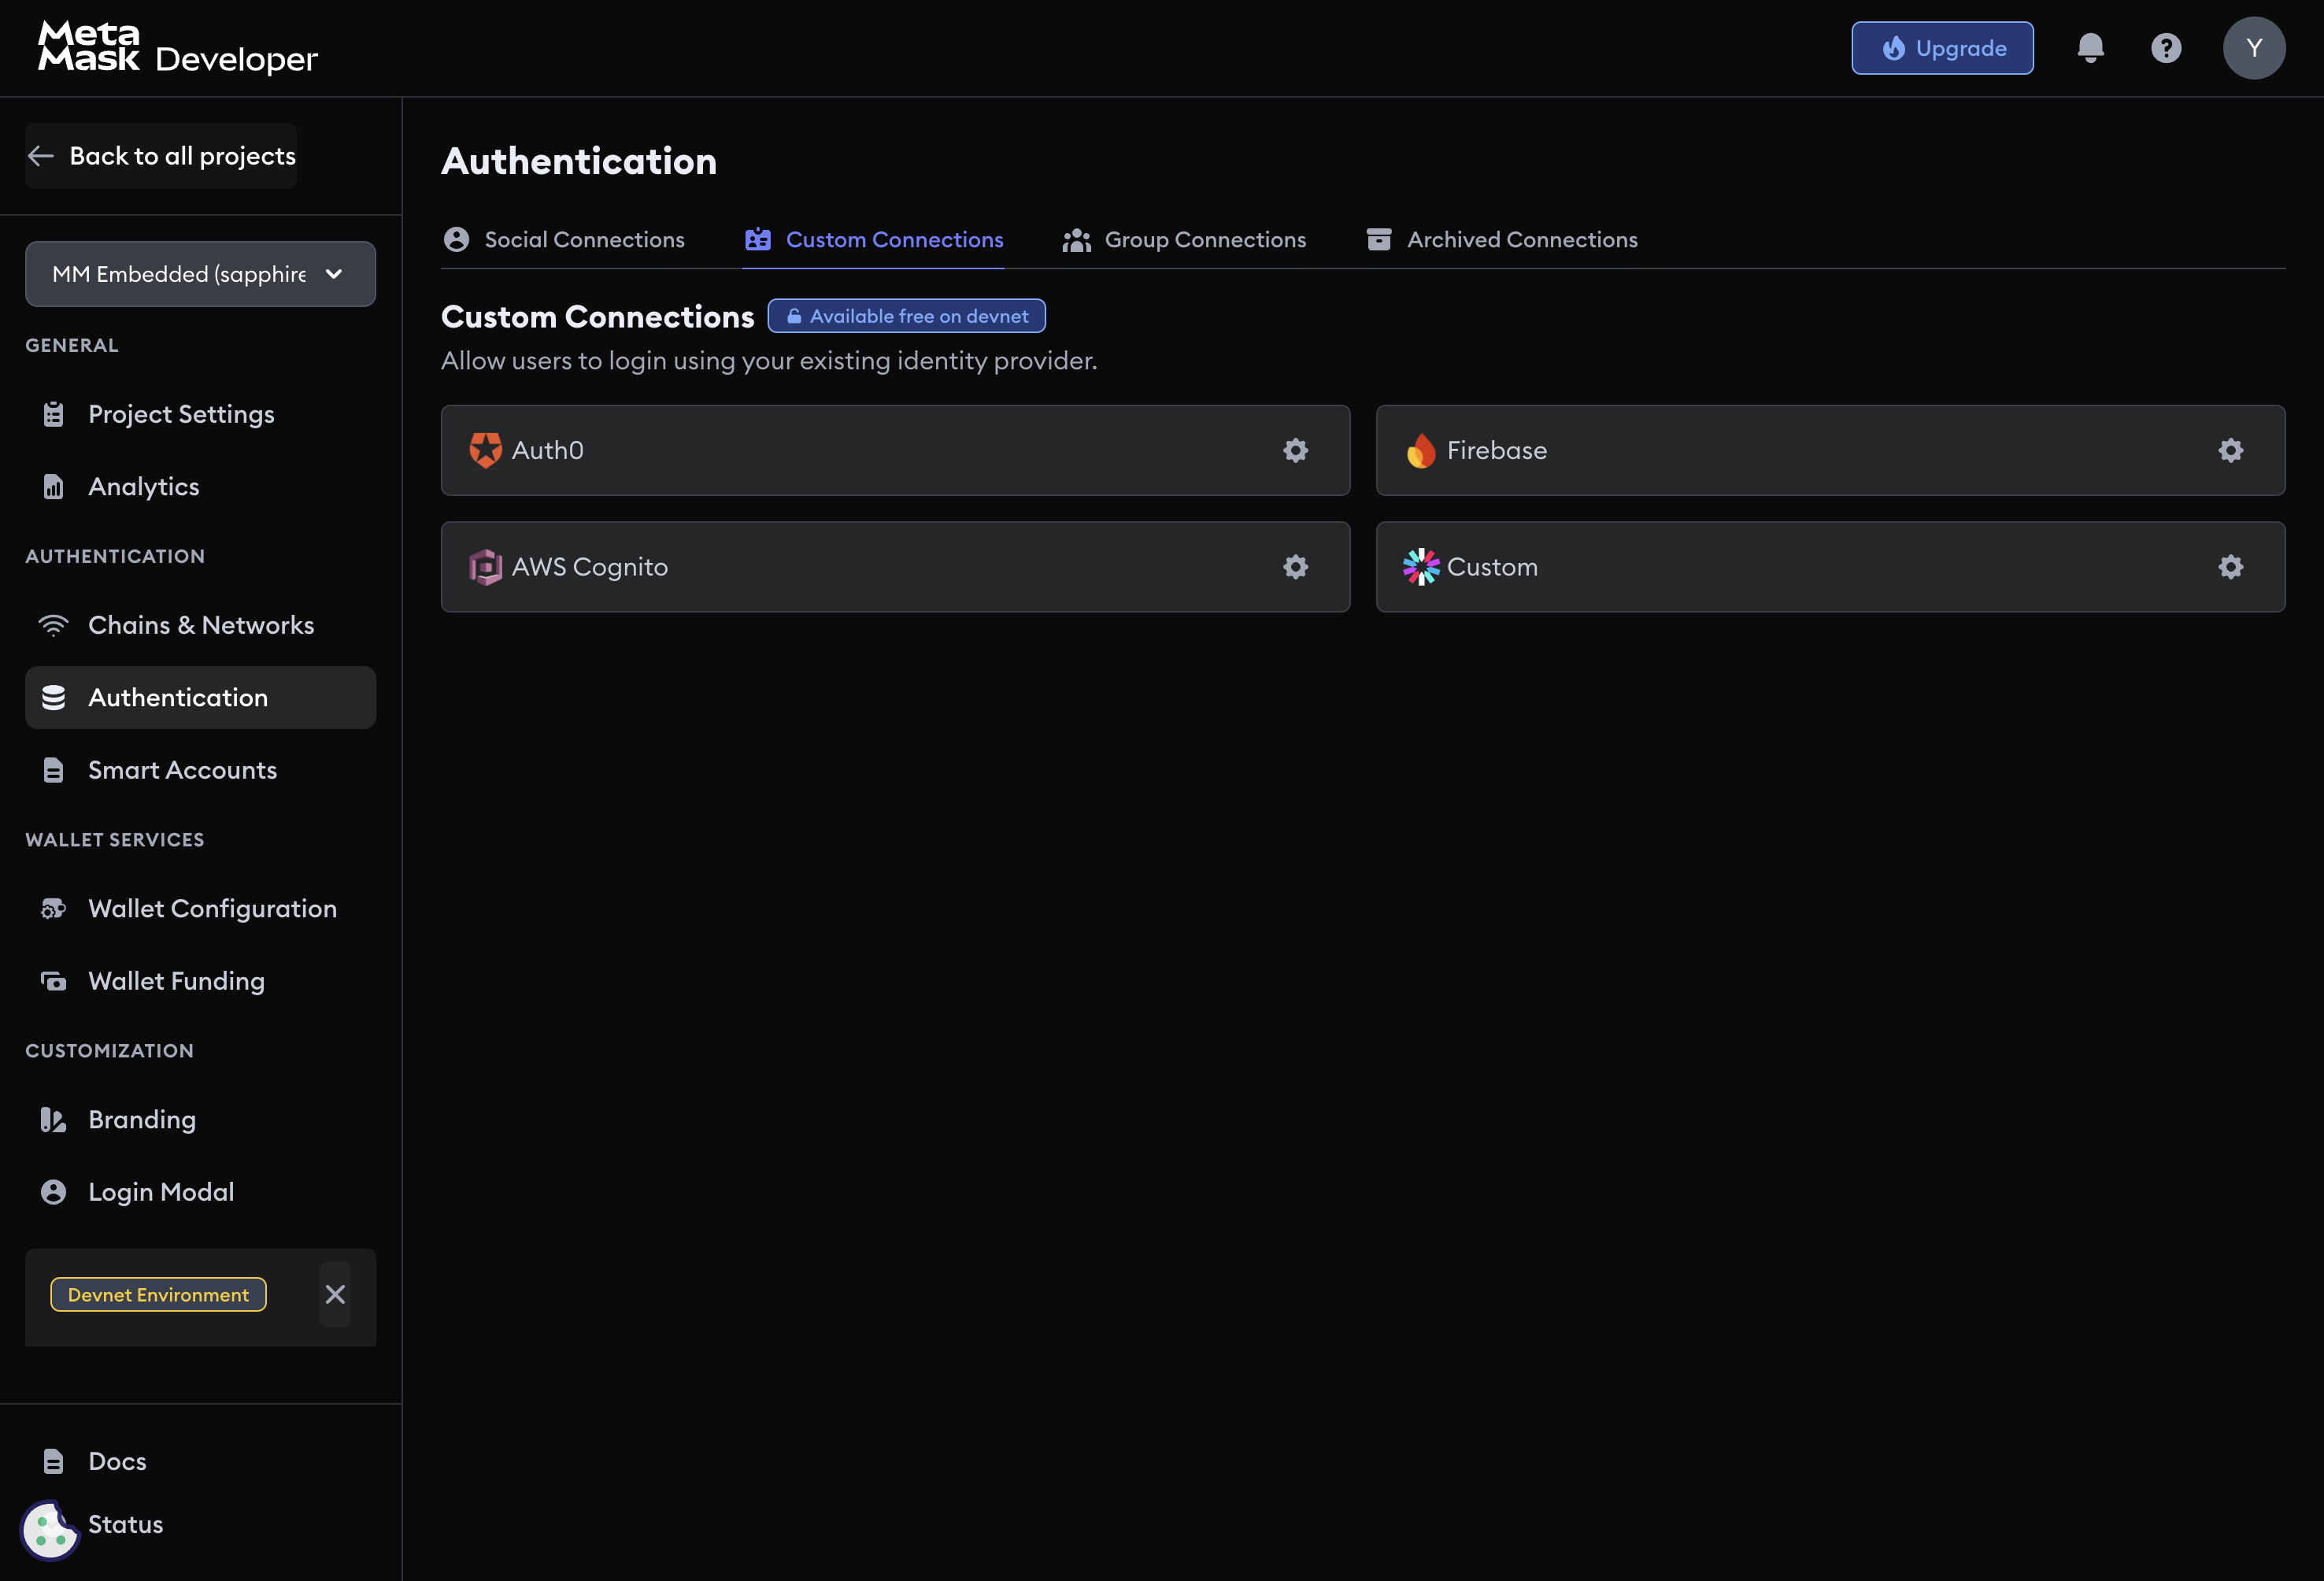The width and height of the screenshot is (2324, 1581).
Task: Click the Auth0 logo icon
Action: coord(485,450)
